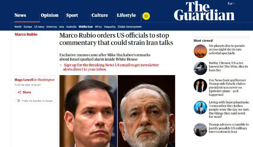Open the Bobby J Brown story thumbnail
This screenshot has height=147, width=253.
(200, 68)
